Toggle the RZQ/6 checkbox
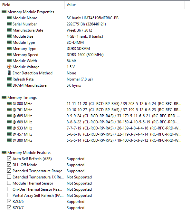 (9, 201)
